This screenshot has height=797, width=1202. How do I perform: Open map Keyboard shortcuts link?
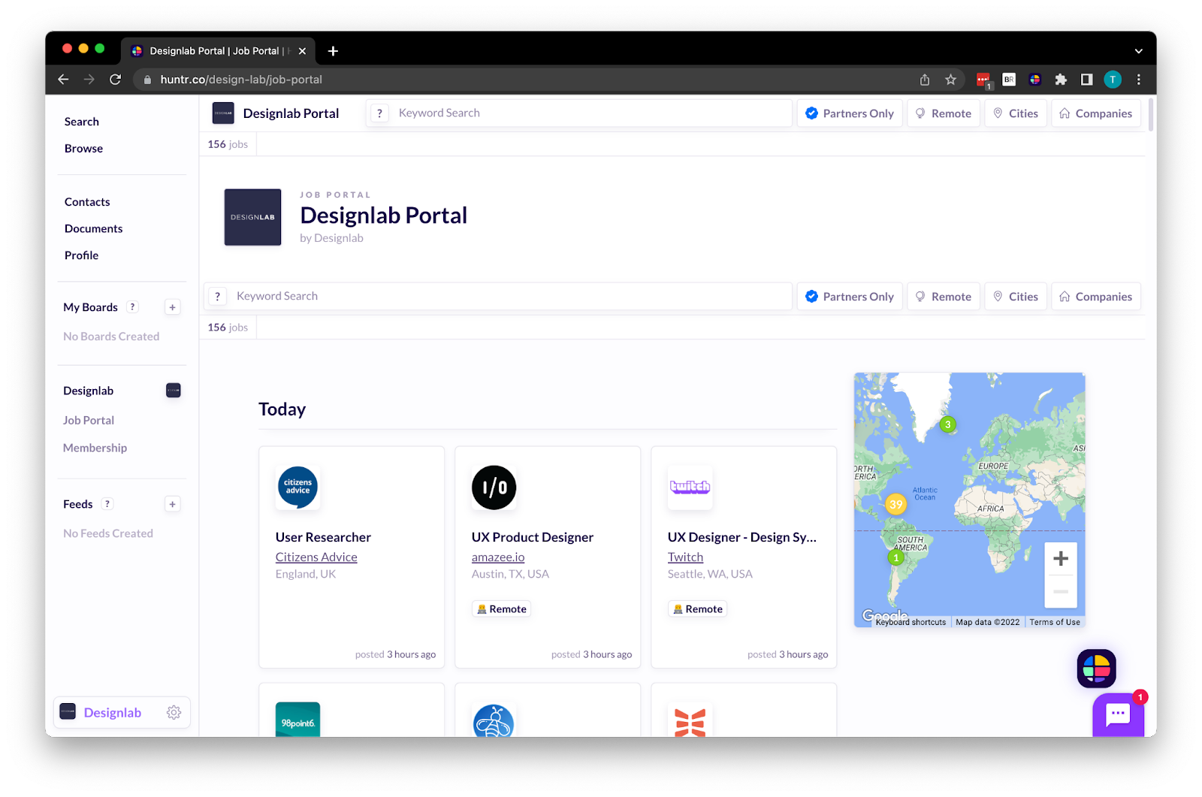(911, 622)
